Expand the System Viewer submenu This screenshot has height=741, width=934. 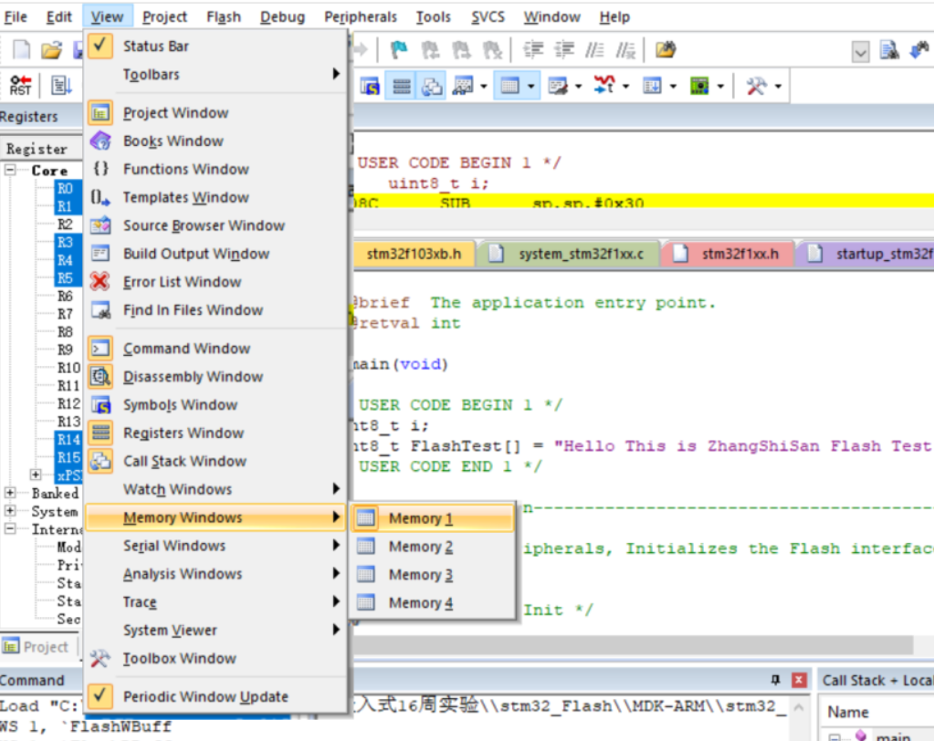coord(216,630)
